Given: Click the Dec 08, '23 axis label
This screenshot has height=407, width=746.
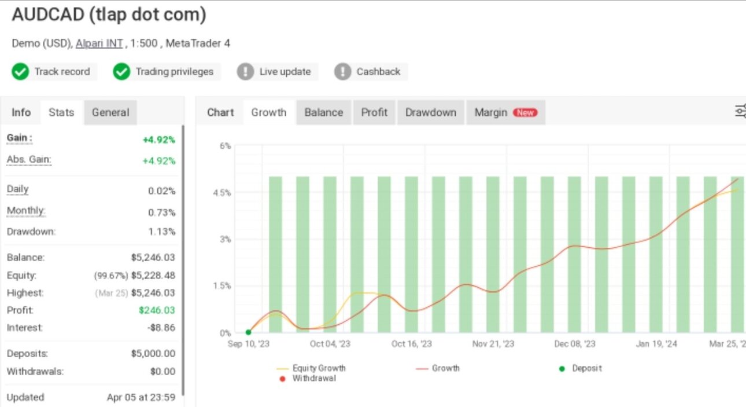Looking at the screenshot, I should click(x=575, y=344).
